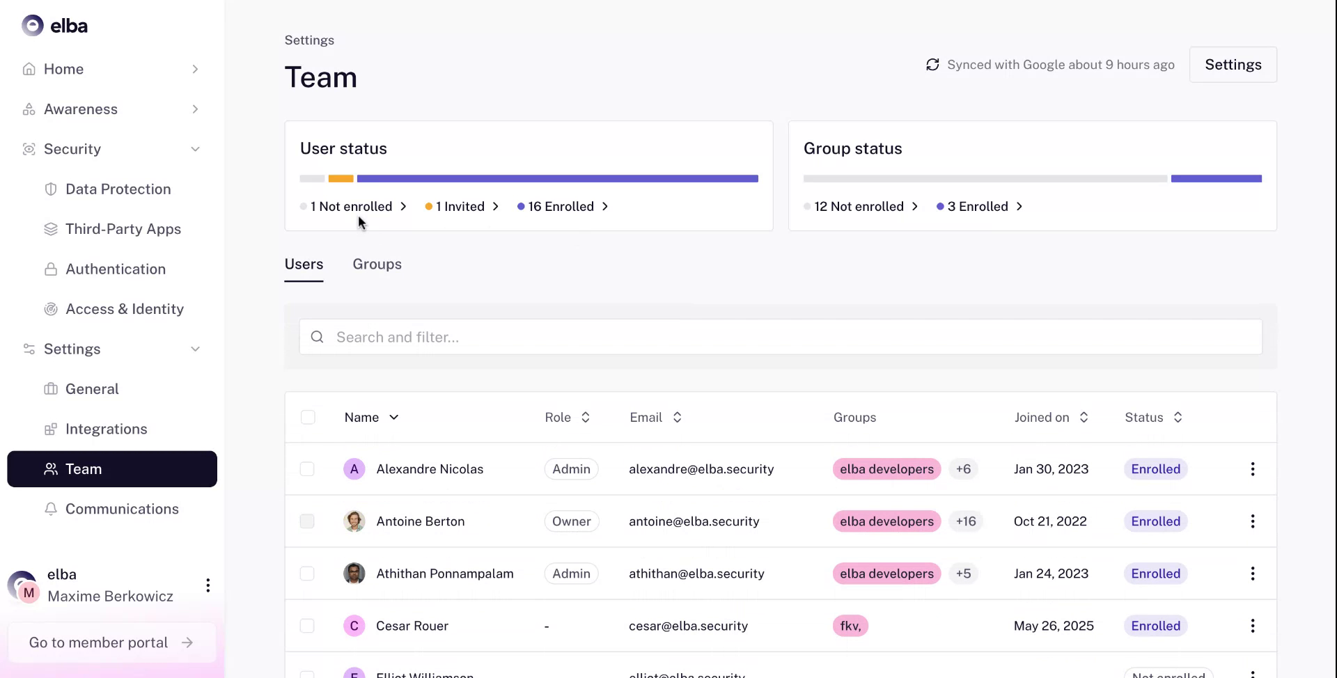Click the Access & Identity fingerprint icon
Screen dimensions: 1337x678
51,309
